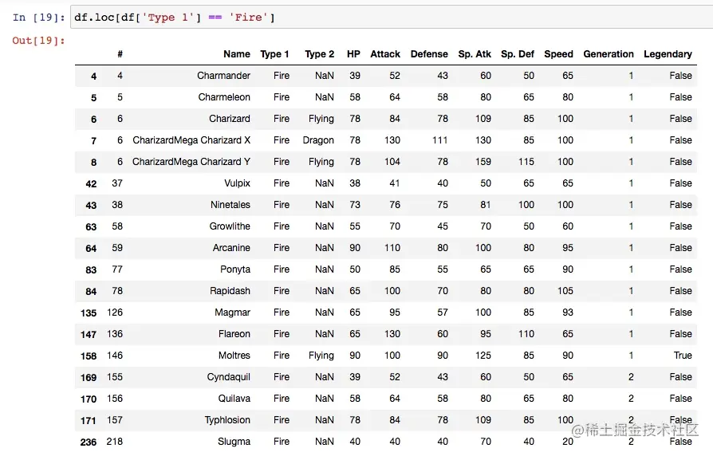Select the 'Attack' column header

(385, 54)
